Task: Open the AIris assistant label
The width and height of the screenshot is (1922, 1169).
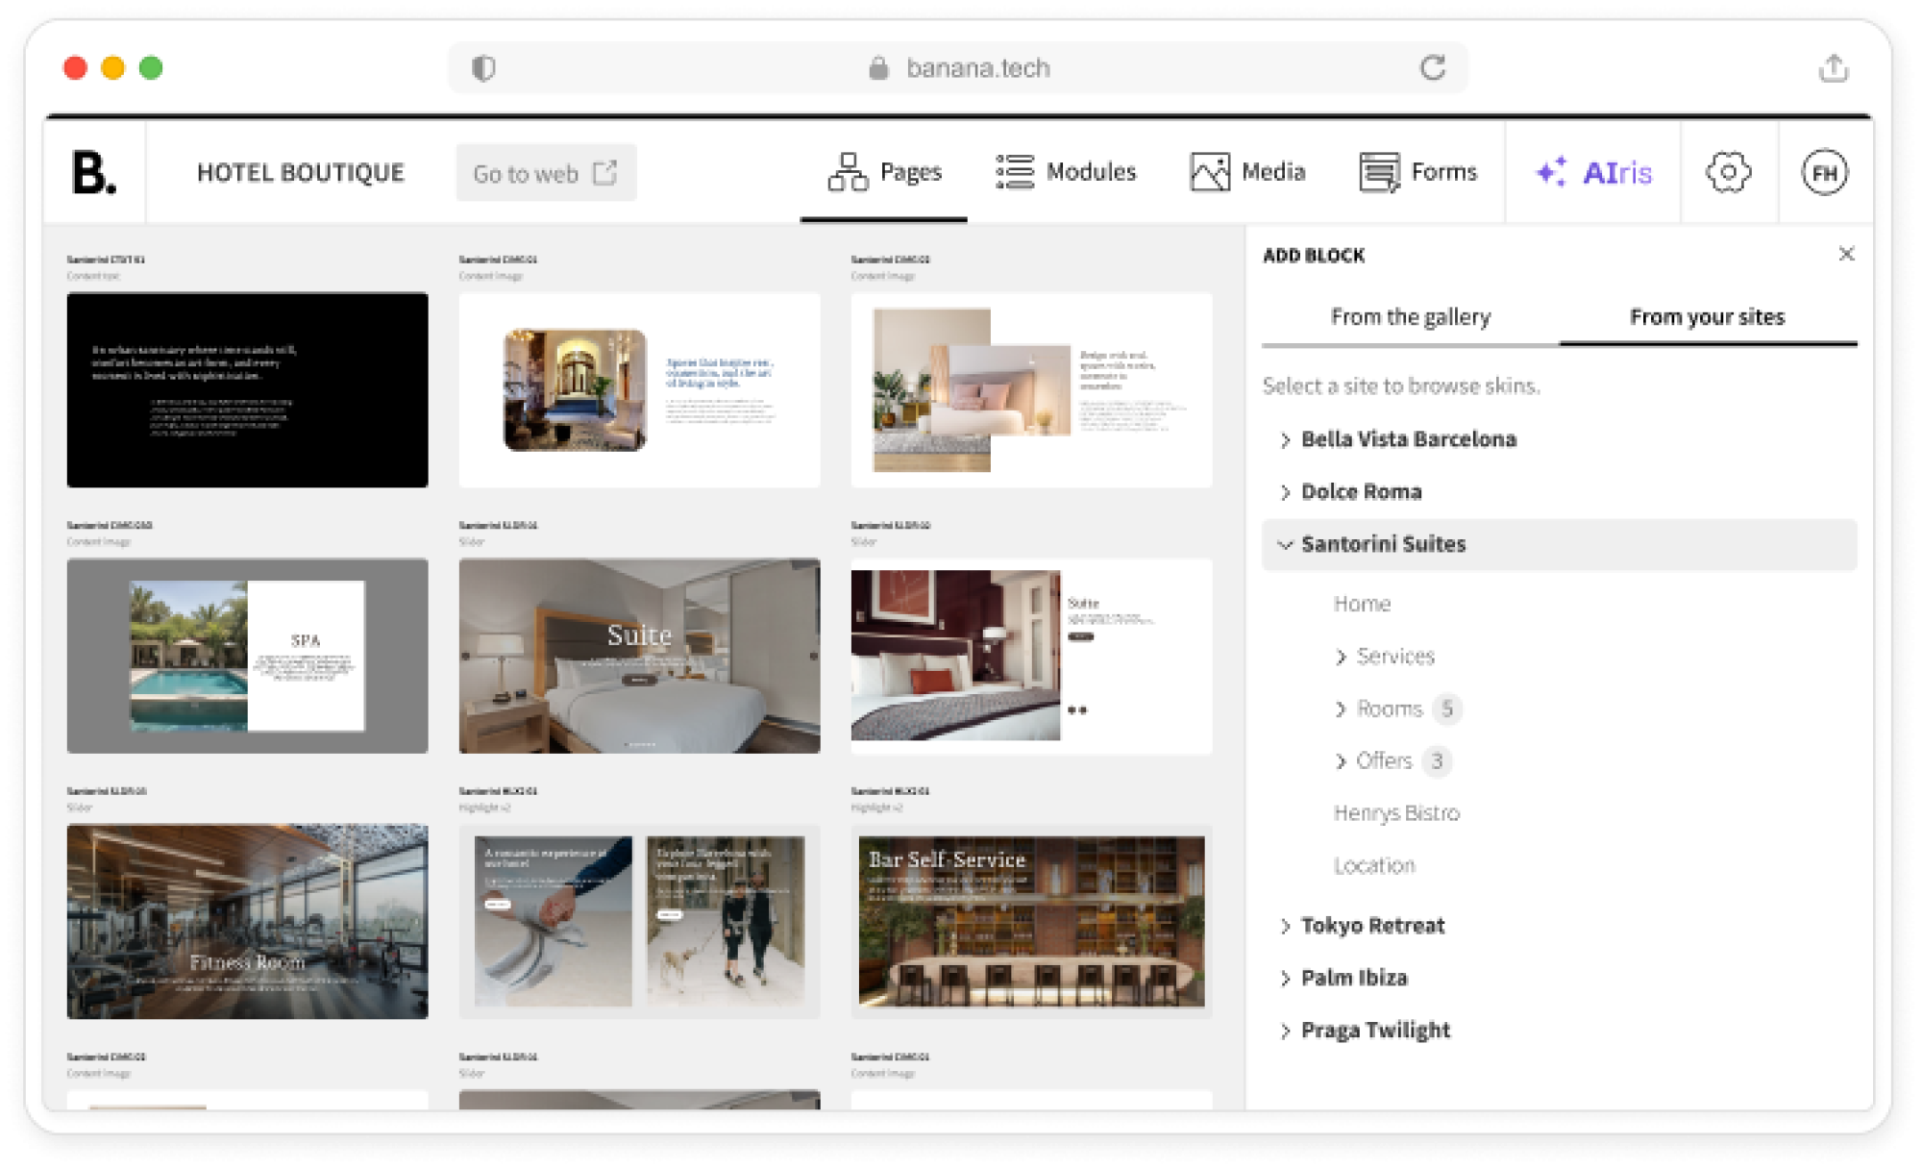Action: coord(1617,173)
